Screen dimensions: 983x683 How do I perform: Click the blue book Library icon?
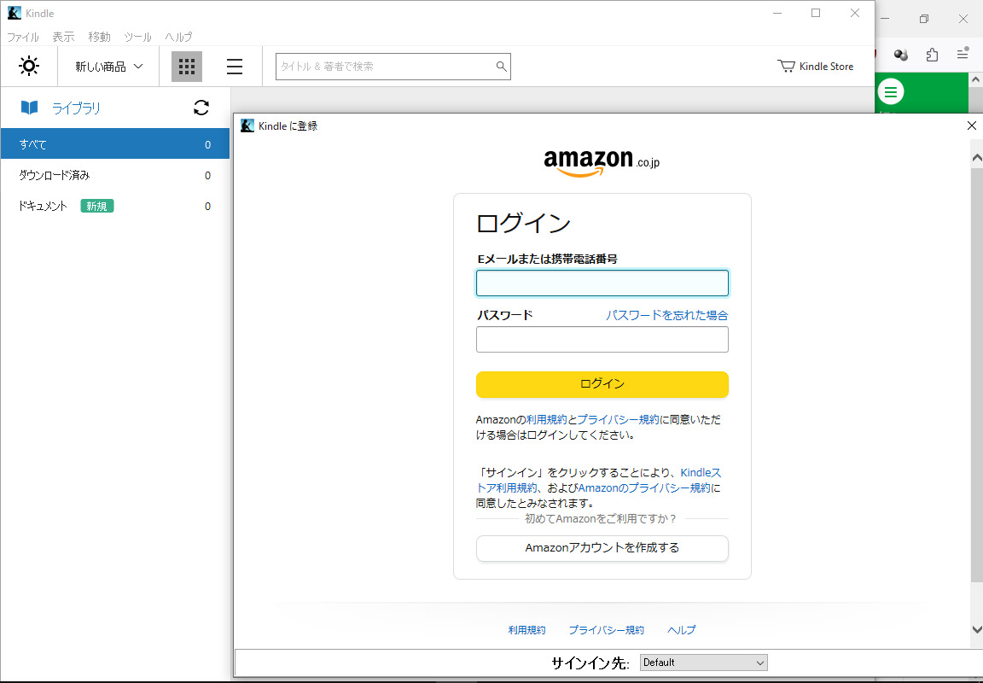30,108
